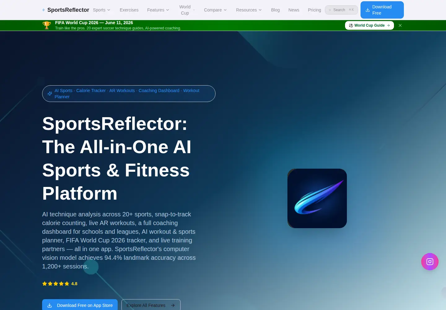
Task: Click 'Coaching Dashboard' text in pill
Action: pos(159,91)
